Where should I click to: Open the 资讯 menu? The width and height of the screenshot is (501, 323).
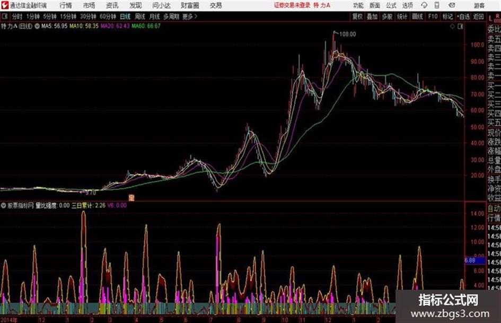tap(112, 5)
